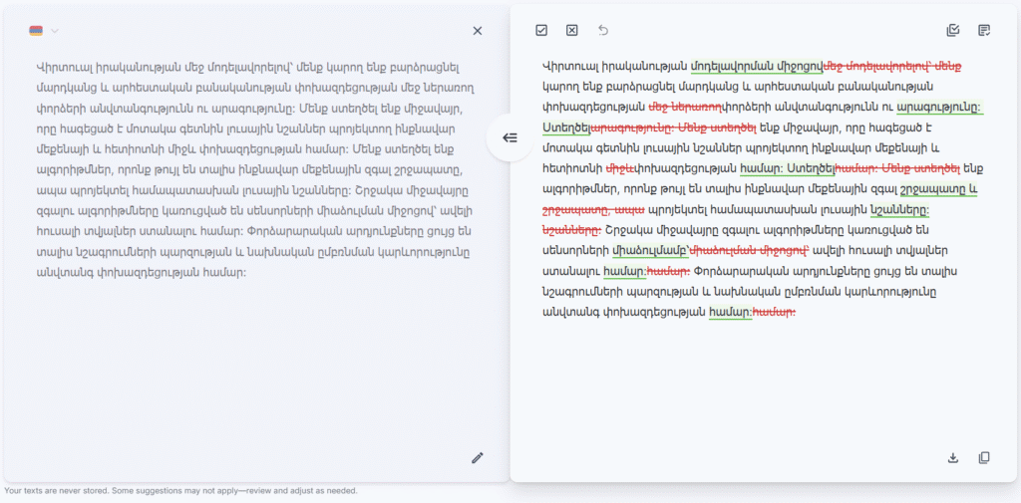The width and height of the screenshot is (1021, 503).
Task: Clear the source text with X
Action: pyautogui.click(x=478, y=31)
